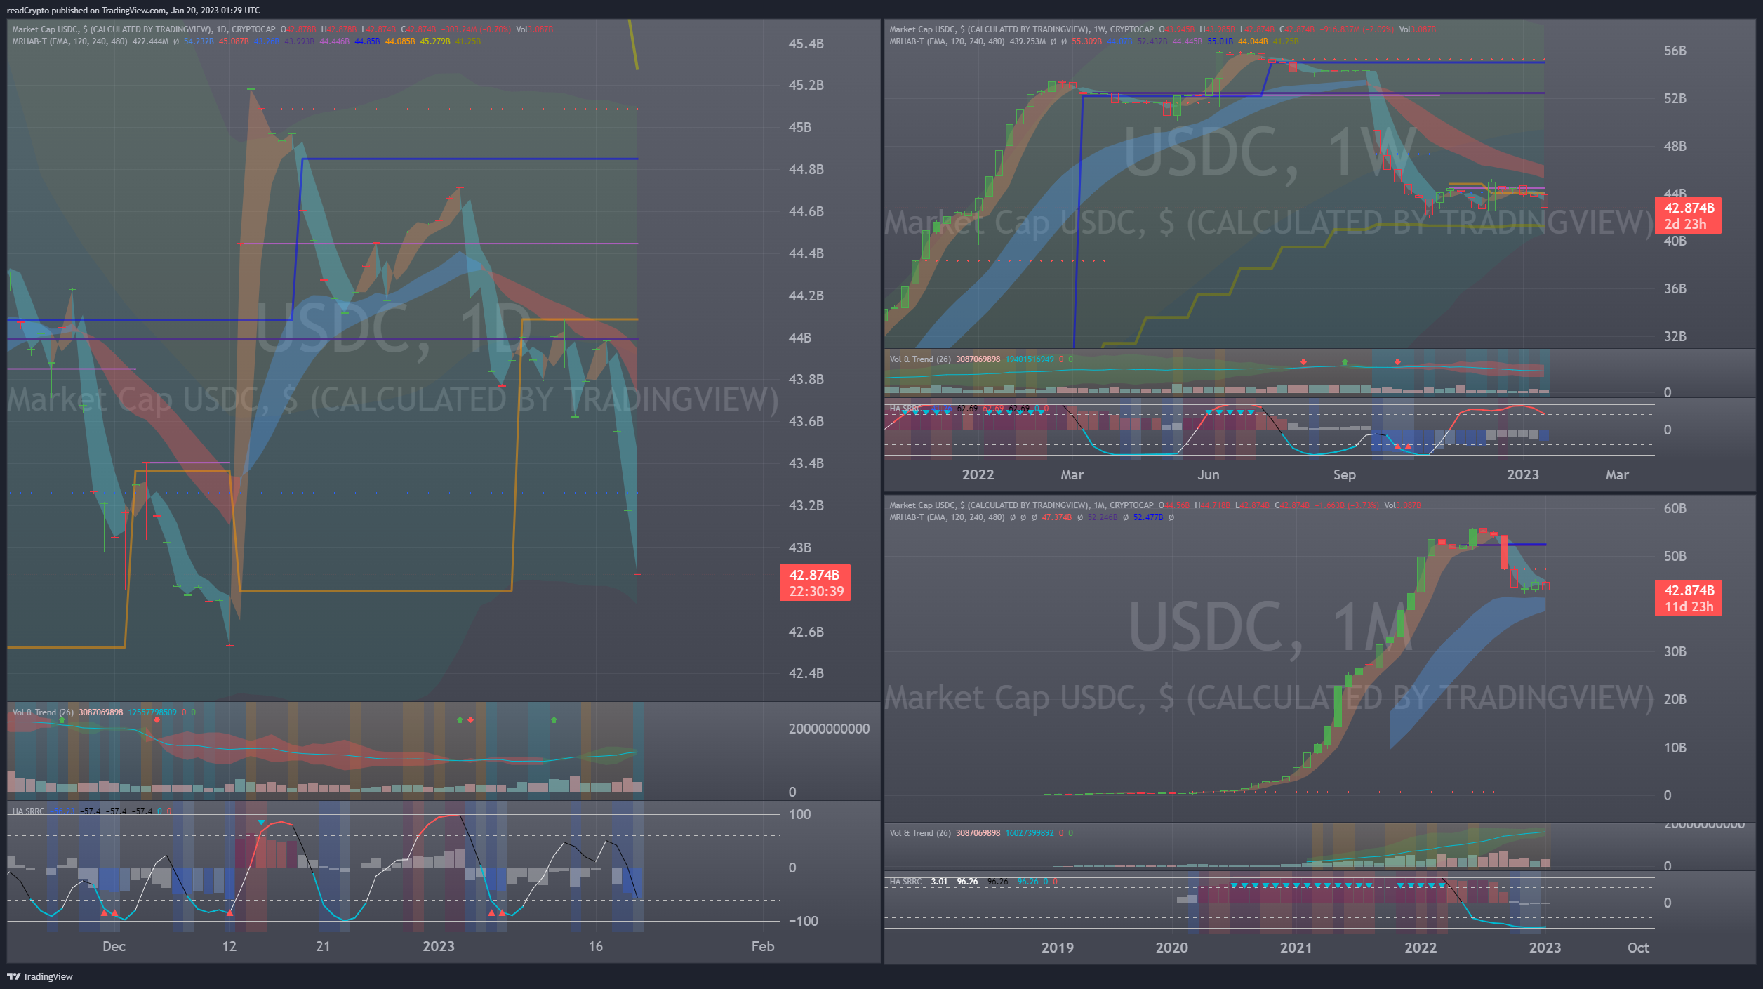Click 12557798509 in 1D Vol & Trend legend

152,712
